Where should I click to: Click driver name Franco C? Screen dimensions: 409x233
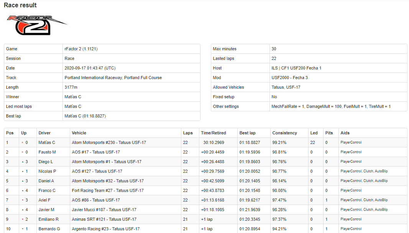[x=47, y=191]
